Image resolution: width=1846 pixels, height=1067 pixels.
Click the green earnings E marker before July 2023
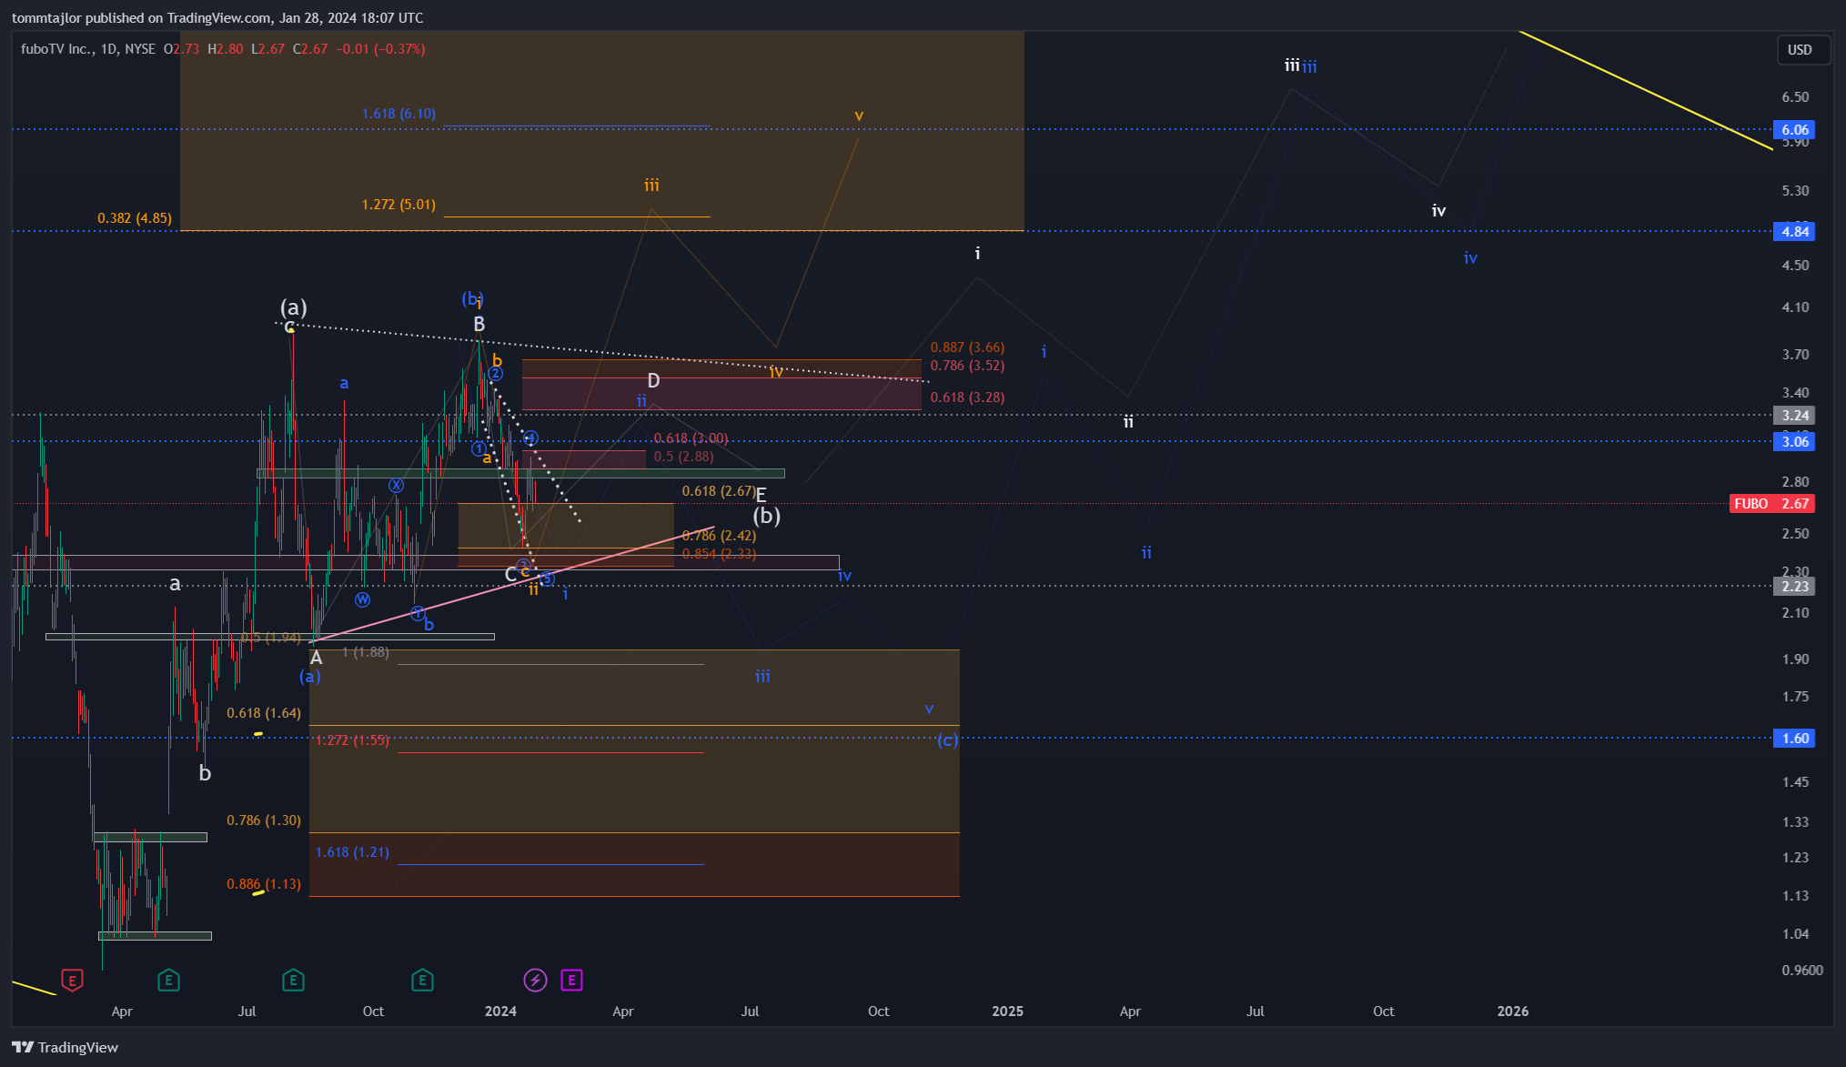pos(168,980)
